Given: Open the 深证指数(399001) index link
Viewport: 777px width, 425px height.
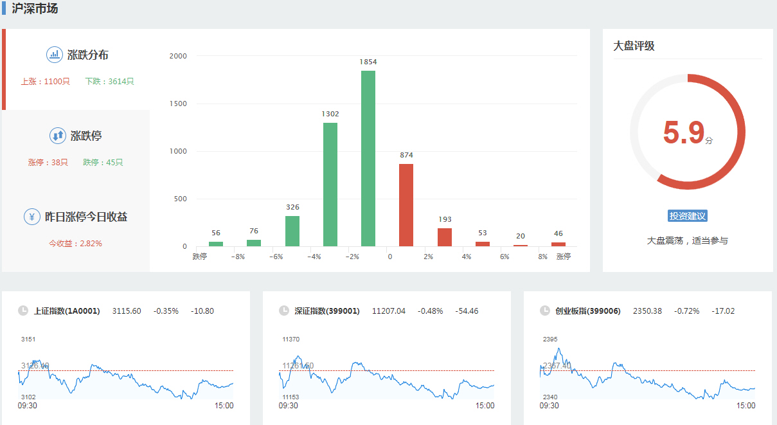Looking at the screenshot, I should (328, 311).
